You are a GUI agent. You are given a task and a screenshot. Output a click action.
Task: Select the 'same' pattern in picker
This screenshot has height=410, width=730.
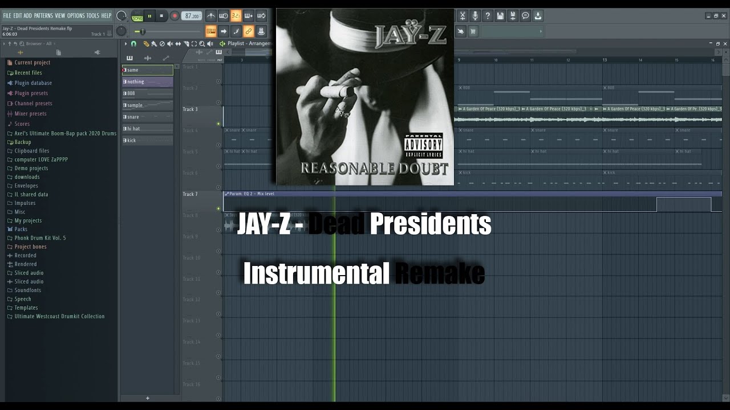click(x=147, y=70)
